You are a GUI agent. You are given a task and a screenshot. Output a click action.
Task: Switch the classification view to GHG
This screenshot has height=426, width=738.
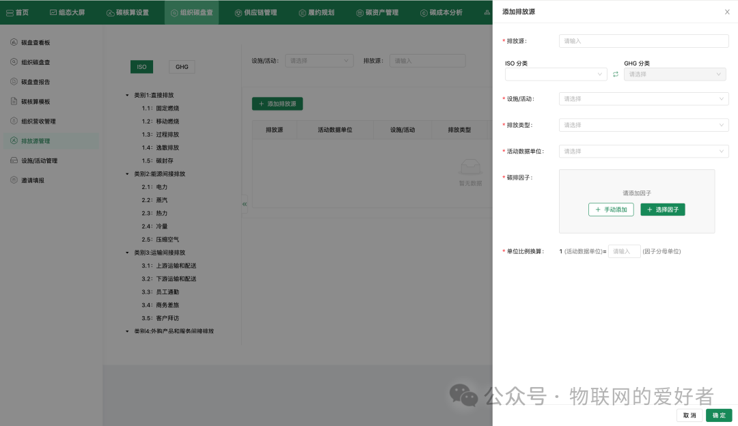coord(181,67)
